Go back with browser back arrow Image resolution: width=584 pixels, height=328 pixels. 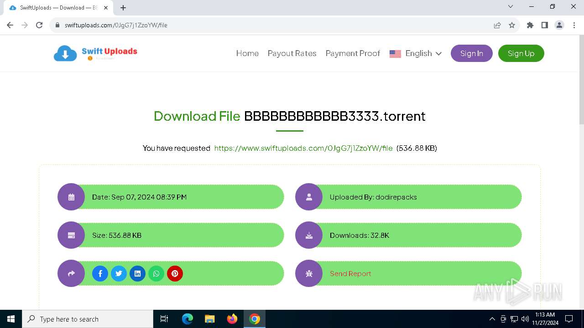(10, 25)
